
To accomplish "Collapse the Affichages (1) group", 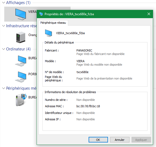I will 4,3.
